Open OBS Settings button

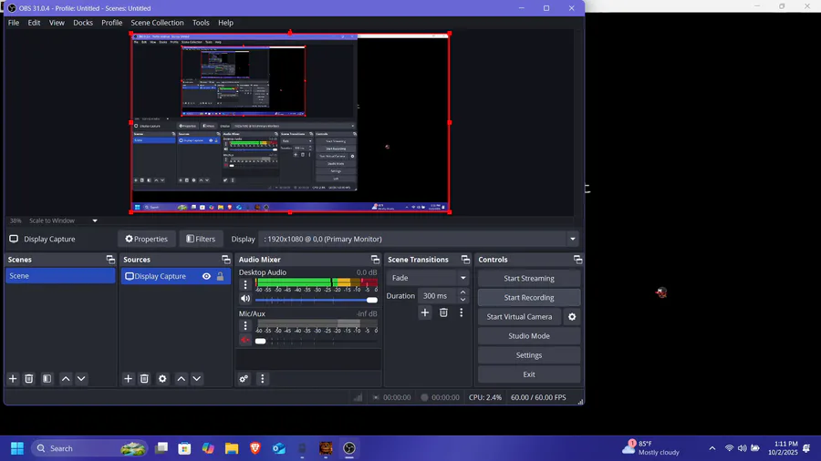529,355
